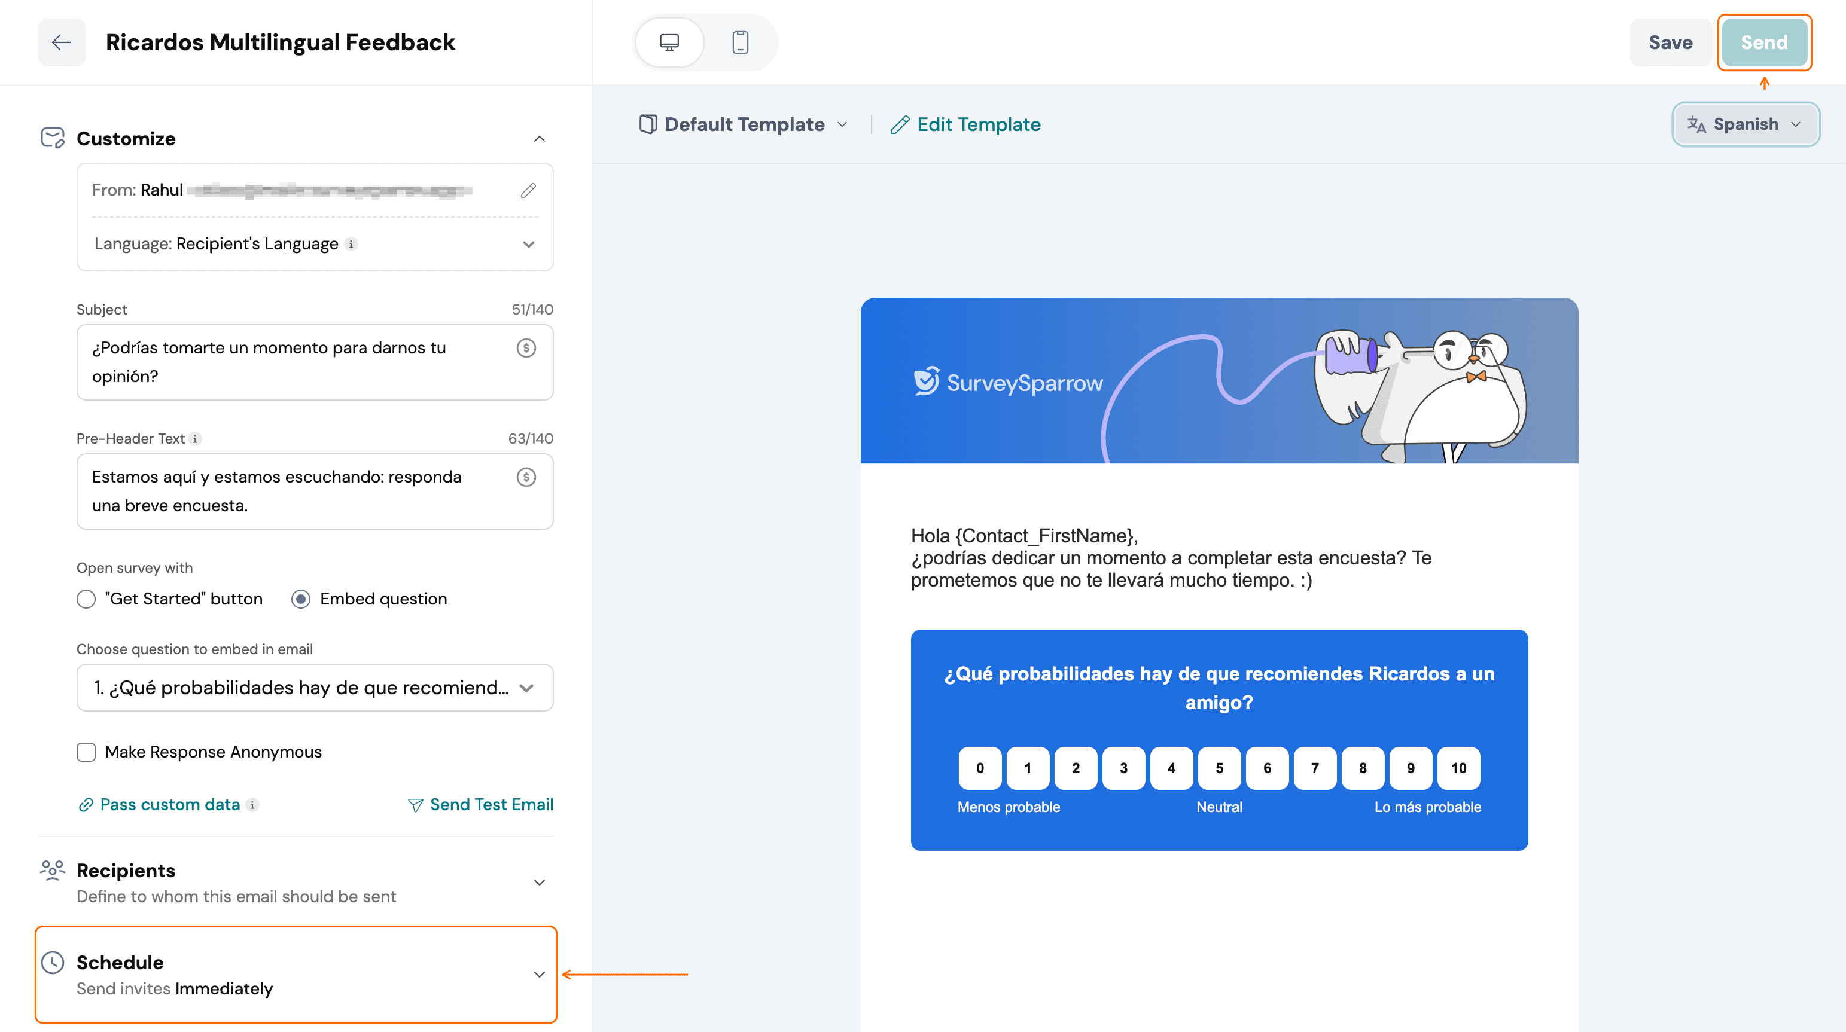Screen dimensions: 1846x1032
Task: Click the Send button
Action: pos(1763,42)
